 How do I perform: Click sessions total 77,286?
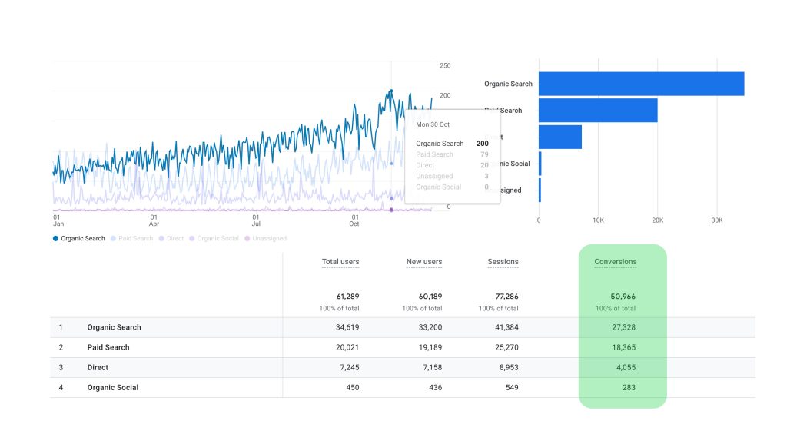(506, 297)
